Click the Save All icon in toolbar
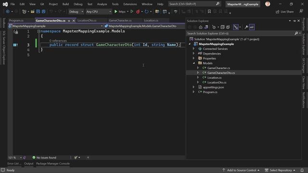This screenshot has width=308, height=173. pyautogui.click(x=43, y=12)
